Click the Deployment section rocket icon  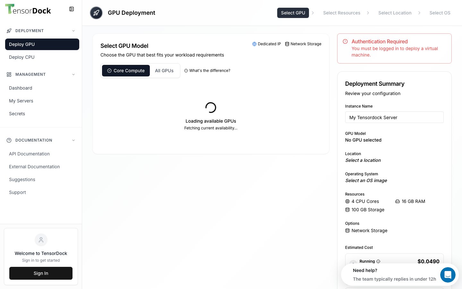point(9,31)
